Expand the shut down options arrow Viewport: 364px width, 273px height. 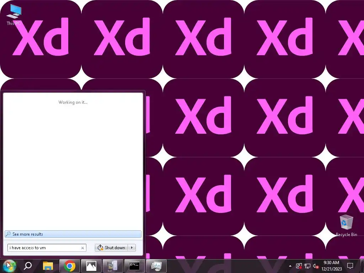point(132,248)
